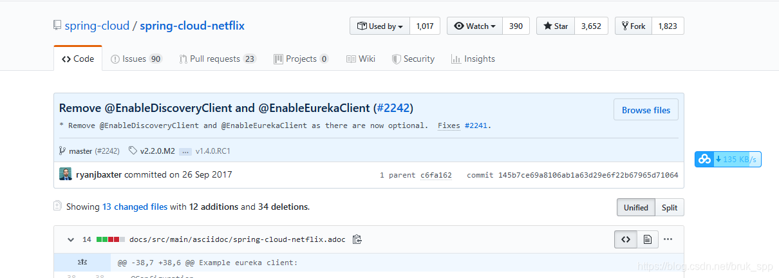Open file options menu (three dots)
Screen dimensions: 779x278
coord(668,239)
